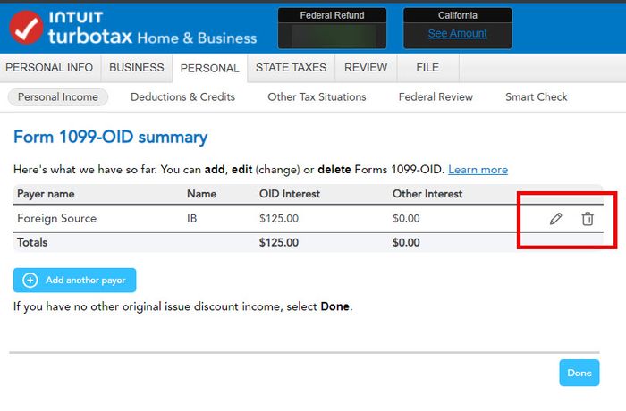This screenshot has width=626, height=411.
Task: Open the REVIEW tab
Action: (366, 68)
